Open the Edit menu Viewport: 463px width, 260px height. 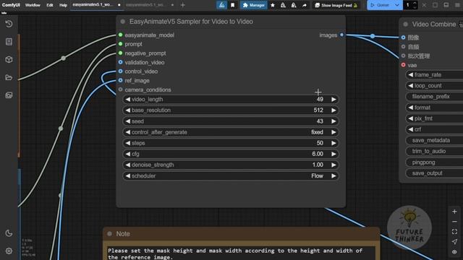[50, 5]
